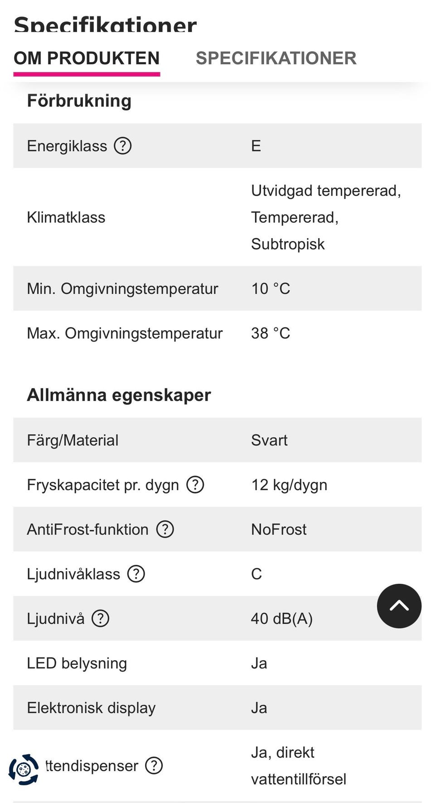Click the Svart color value
435x803 pixels.
pyautogui.click(x=269, y=440)
